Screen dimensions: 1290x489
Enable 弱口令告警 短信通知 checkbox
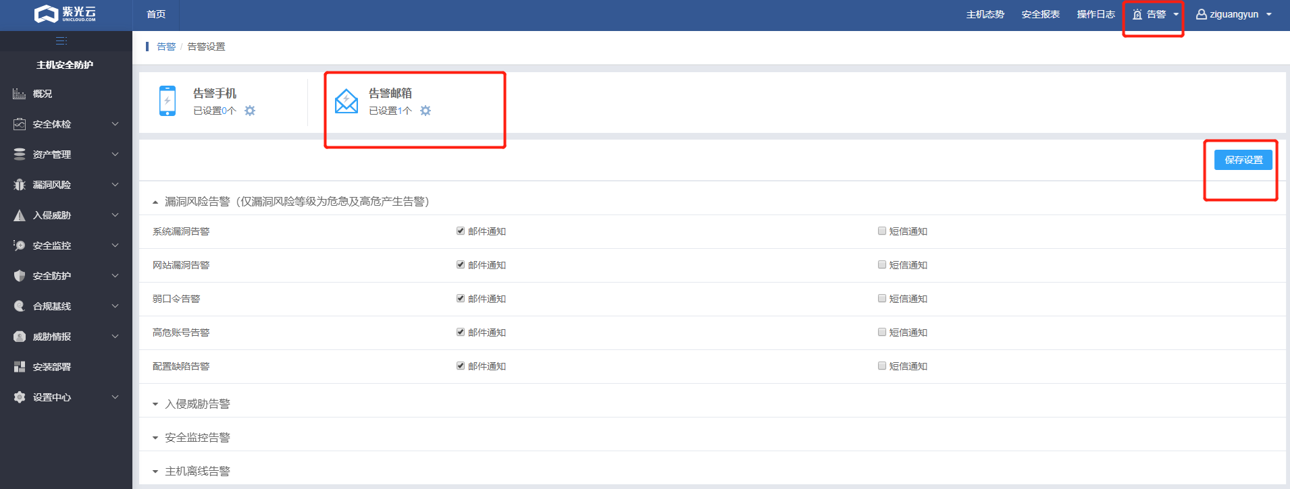[x=882, y=298]
